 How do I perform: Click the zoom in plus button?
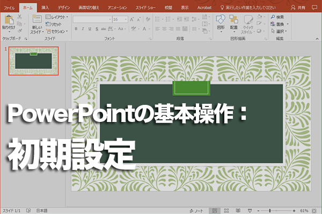tap(294, 211)
